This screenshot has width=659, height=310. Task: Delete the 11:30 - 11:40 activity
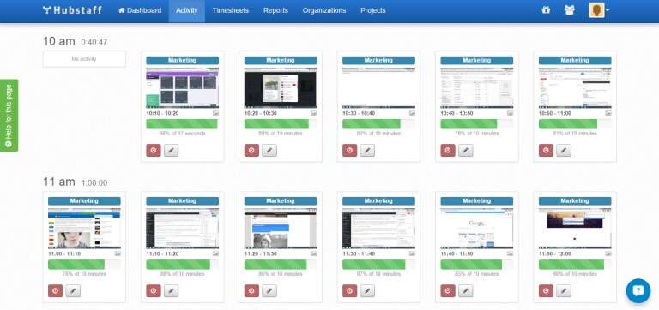(x=350, y=290)
